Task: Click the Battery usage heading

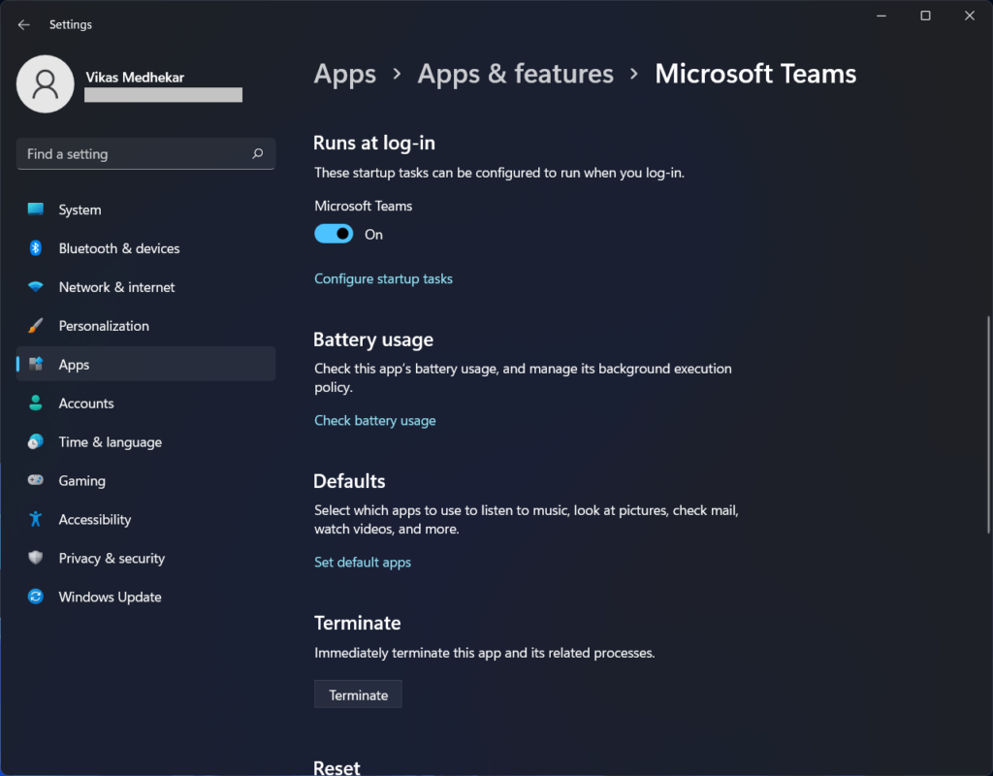Action: [x=373, y=339]
